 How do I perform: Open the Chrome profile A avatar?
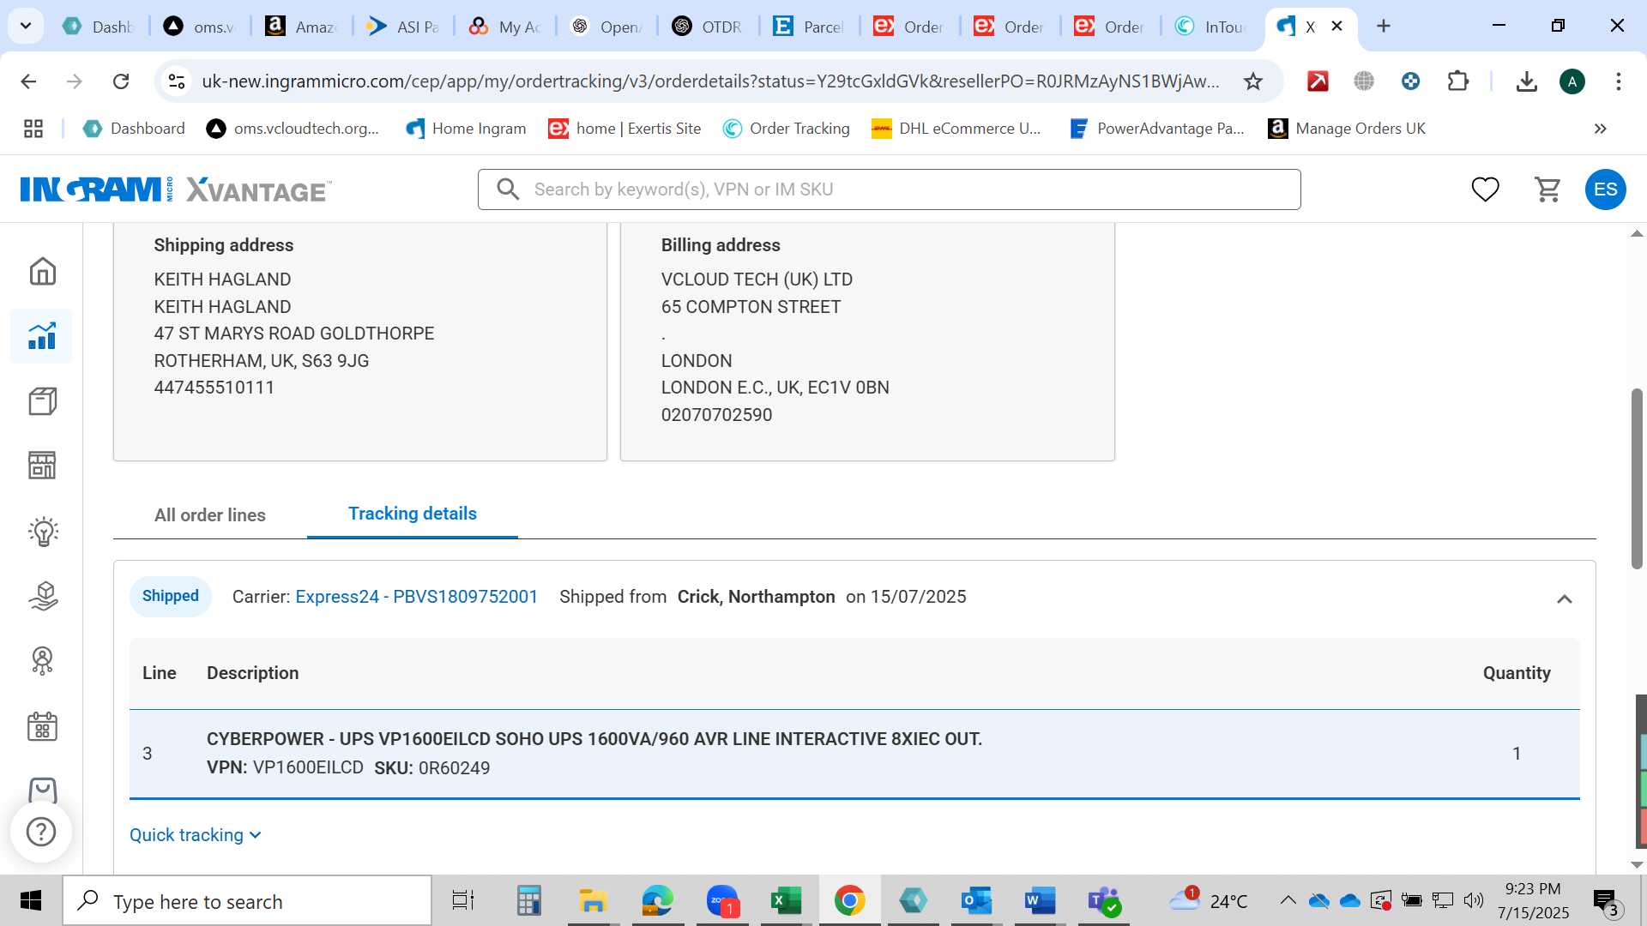1572,81
